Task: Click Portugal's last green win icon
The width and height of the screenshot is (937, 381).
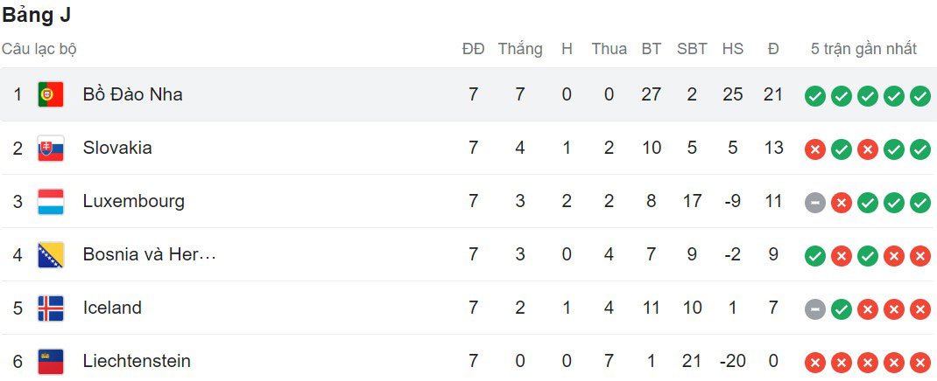Action: click(x=920, y=95)
